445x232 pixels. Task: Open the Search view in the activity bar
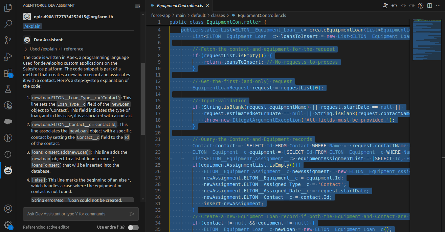tap(8, 24)
